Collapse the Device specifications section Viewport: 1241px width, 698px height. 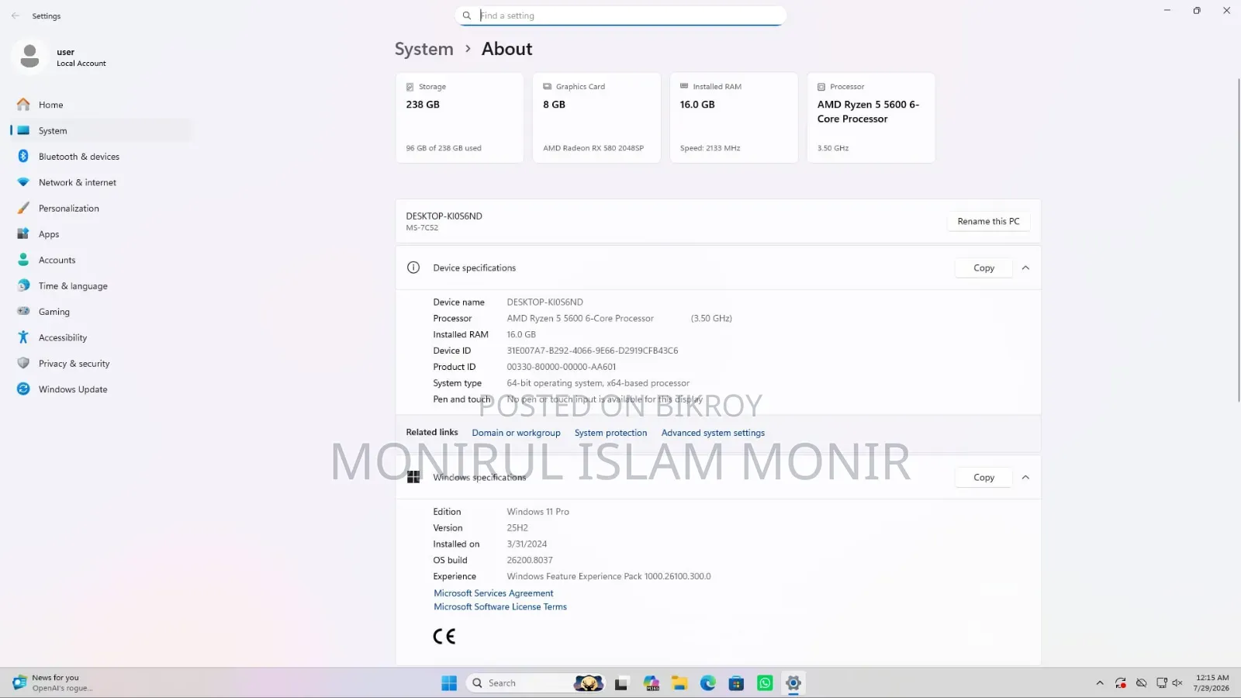1025,268
